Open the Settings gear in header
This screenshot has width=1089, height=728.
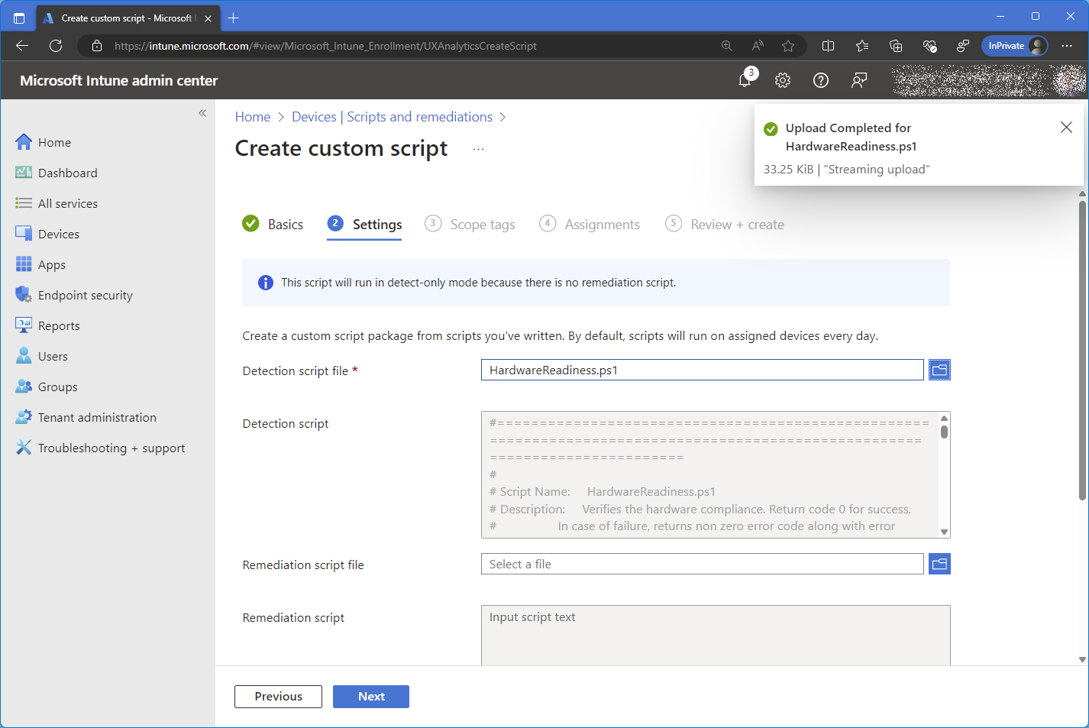pyautogui.click(x=783, y=80)
